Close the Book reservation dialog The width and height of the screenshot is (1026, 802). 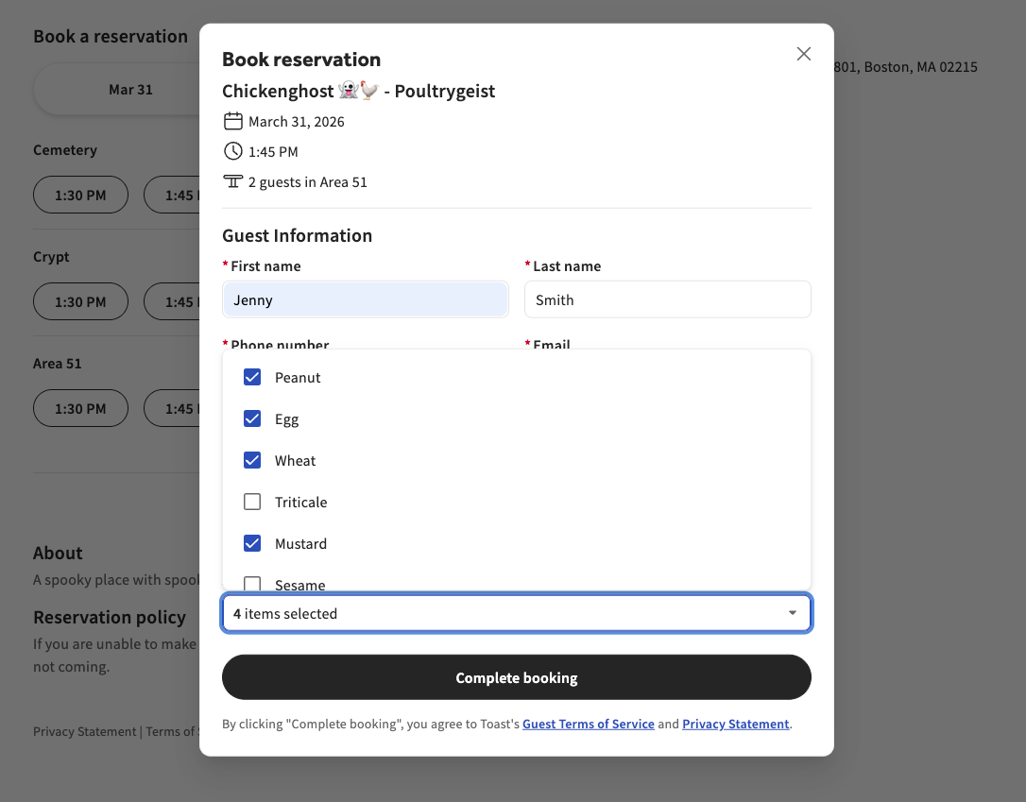coord(803,54)
